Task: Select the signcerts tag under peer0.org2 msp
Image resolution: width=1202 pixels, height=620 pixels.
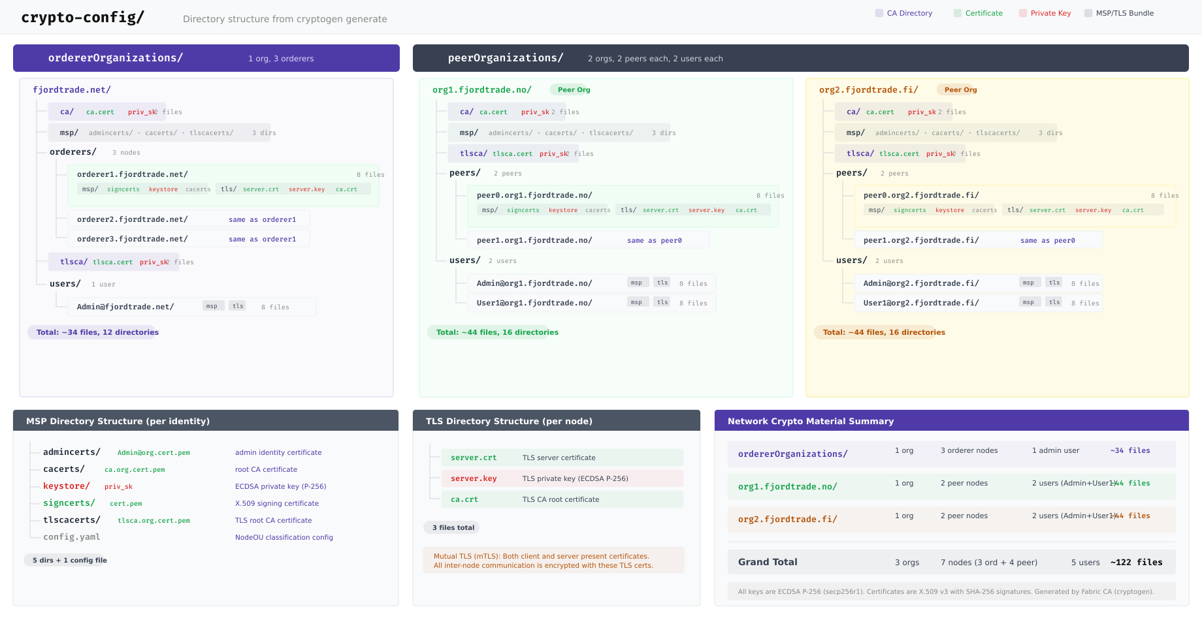Action: coord(910,210)
